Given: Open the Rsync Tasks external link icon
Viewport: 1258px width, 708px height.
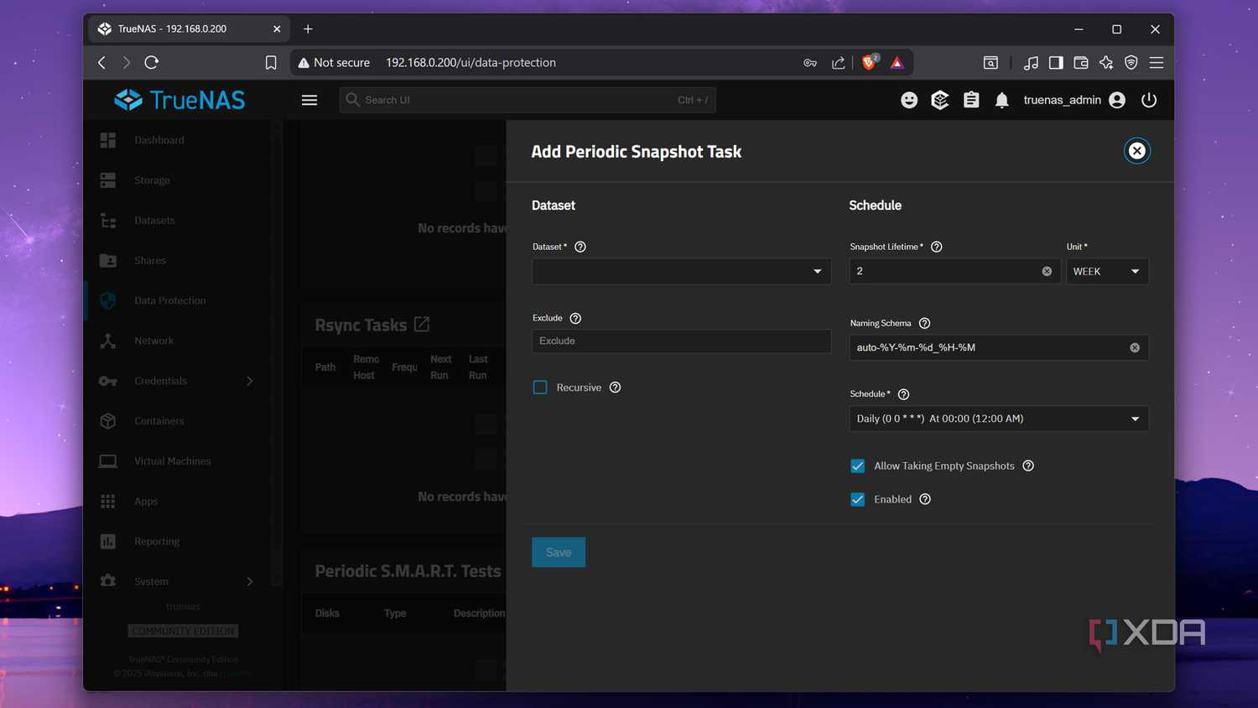Looking at the screenshot, I should click(x=422, y=324).
